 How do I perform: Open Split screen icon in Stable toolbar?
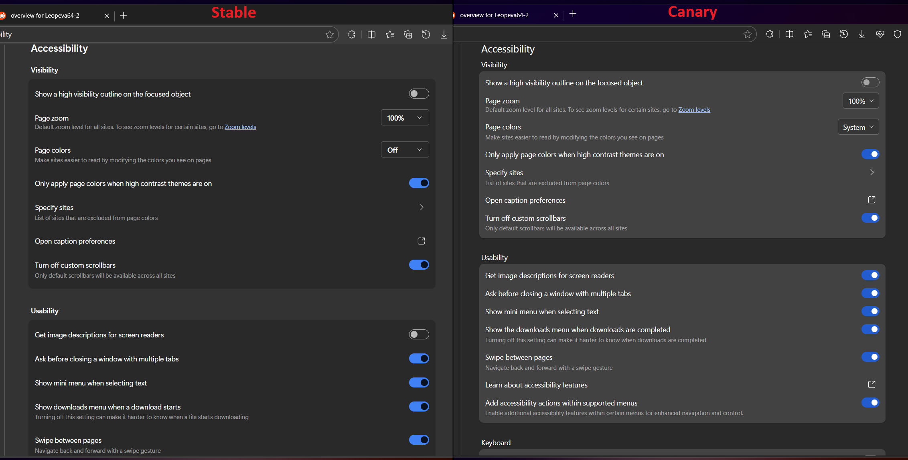coord(371,35)
